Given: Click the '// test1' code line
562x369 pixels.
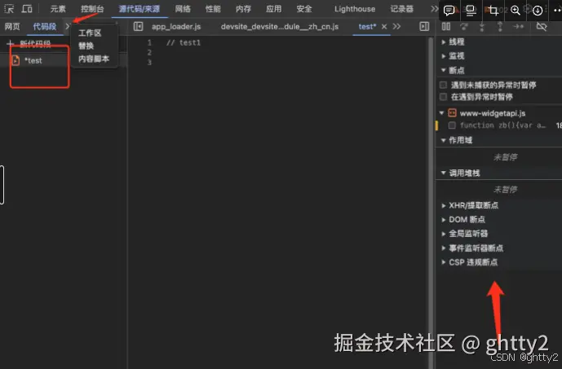Looking at the screenshot, I should coord(184,42).
